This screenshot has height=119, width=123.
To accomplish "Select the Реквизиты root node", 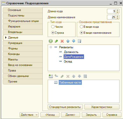I will 66,47.
